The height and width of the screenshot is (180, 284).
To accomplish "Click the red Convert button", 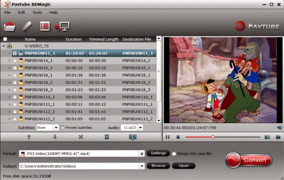I will pos(248,160).
